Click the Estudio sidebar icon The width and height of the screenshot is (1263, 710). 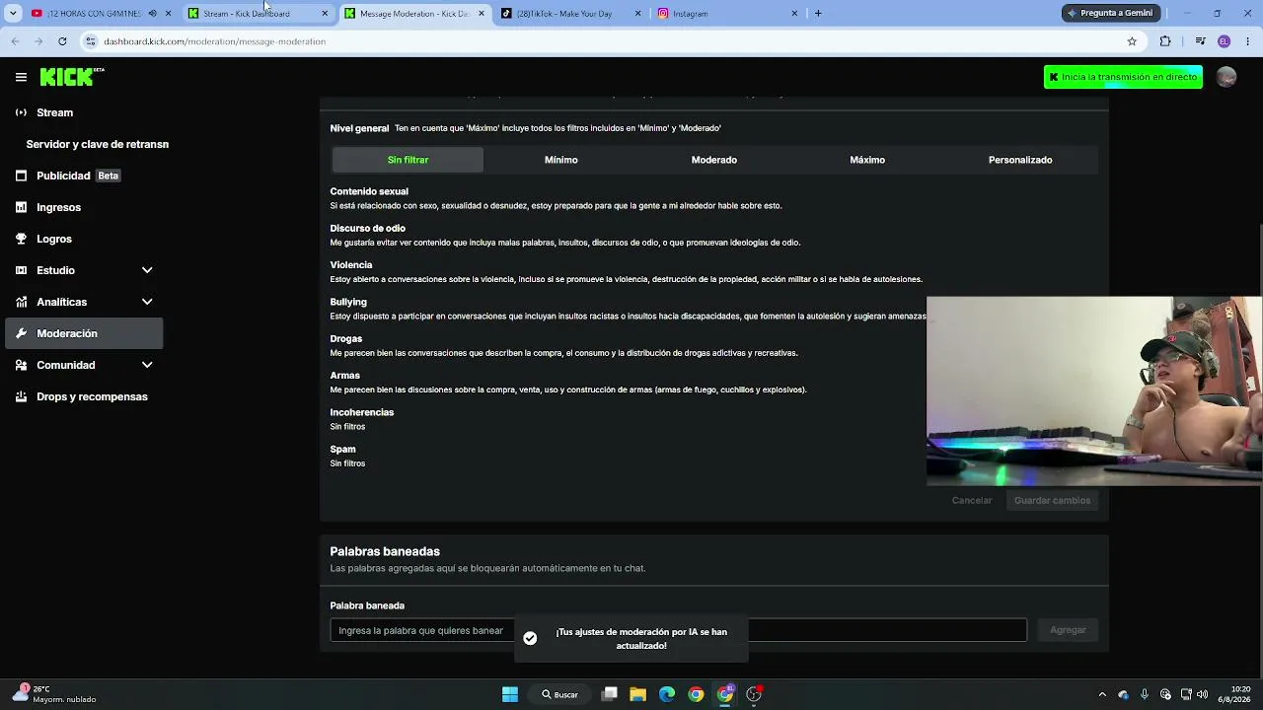21,270
